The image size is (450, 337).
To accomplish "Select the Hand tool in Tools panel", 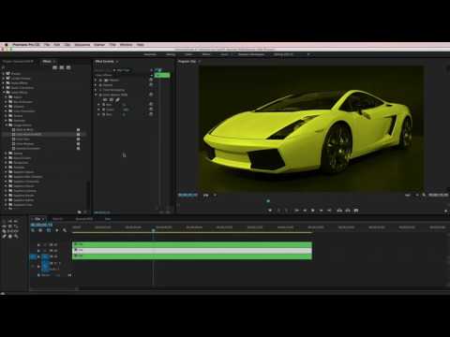I will click(10, 236).
